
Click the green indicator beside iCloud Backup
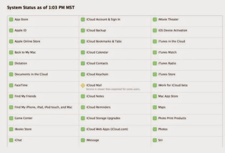tap(83, 31)
